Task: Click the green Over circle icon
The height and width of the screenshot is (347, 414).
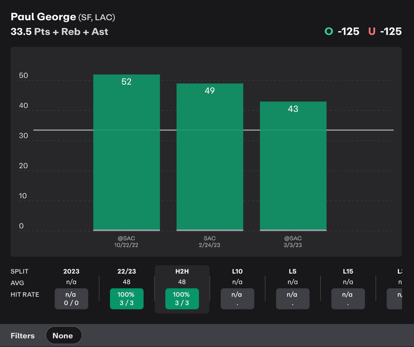Action: click(x=329, y=32)
